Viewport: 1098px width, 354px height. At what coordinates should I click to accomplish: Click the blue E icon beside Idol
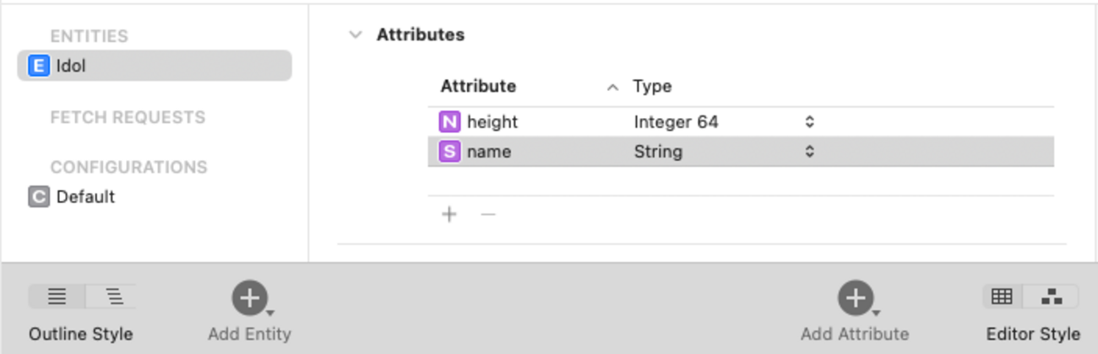click(x=39, y=65)
